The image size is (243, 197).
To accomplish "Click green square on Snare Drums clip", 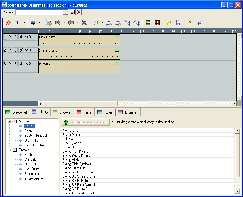I will 117,50.
